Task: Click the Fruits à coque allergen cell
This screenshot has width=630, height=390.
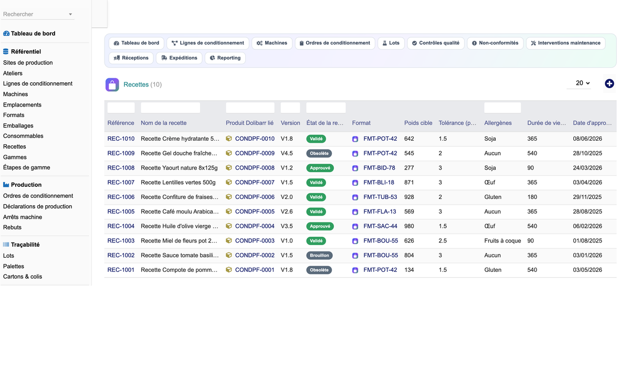Action: 502,241
